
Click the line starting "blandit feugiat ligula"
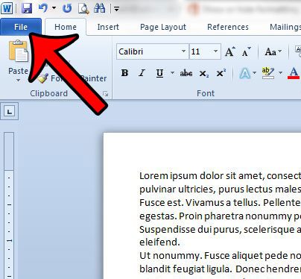221,269
